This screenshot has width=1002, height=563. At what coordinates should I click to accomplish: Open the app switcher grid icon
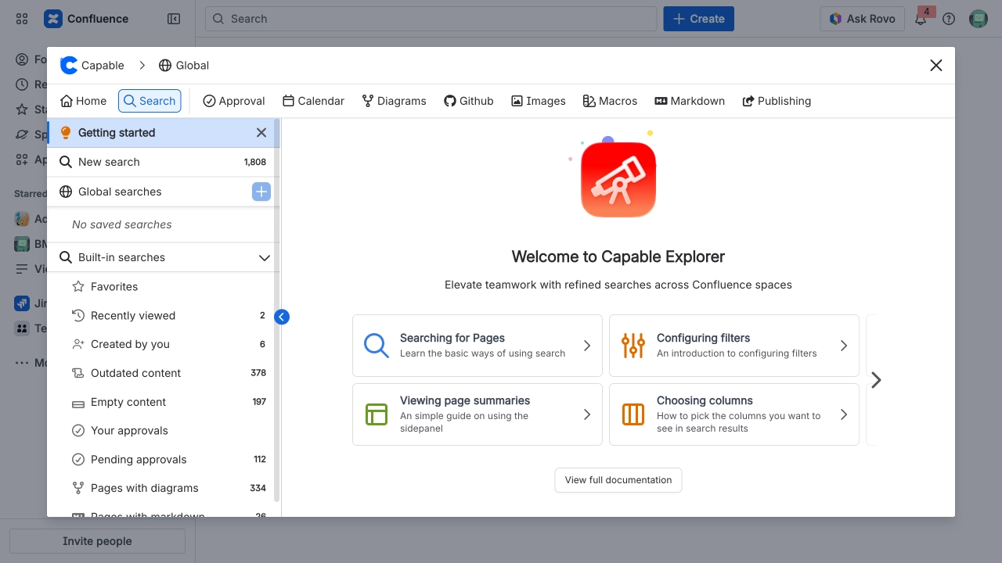pos(22,19)
